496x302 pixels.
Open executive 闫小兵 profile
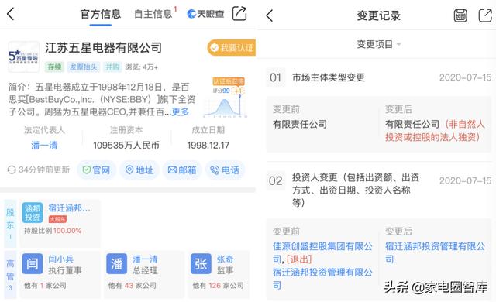click(61, 259)
